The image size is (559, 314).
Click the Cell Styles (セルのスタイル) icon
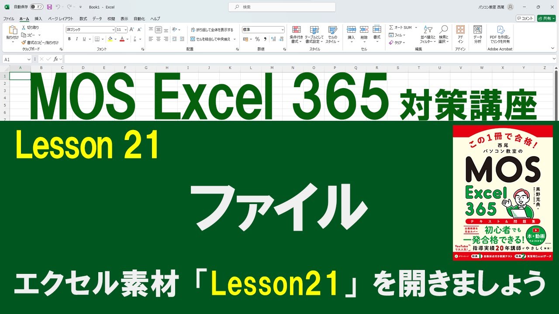tap(332, 30)
